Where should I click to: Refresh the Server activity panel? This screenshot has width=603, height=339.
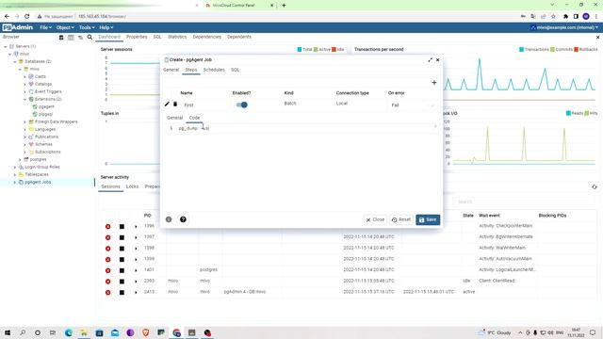click(595, 186)
